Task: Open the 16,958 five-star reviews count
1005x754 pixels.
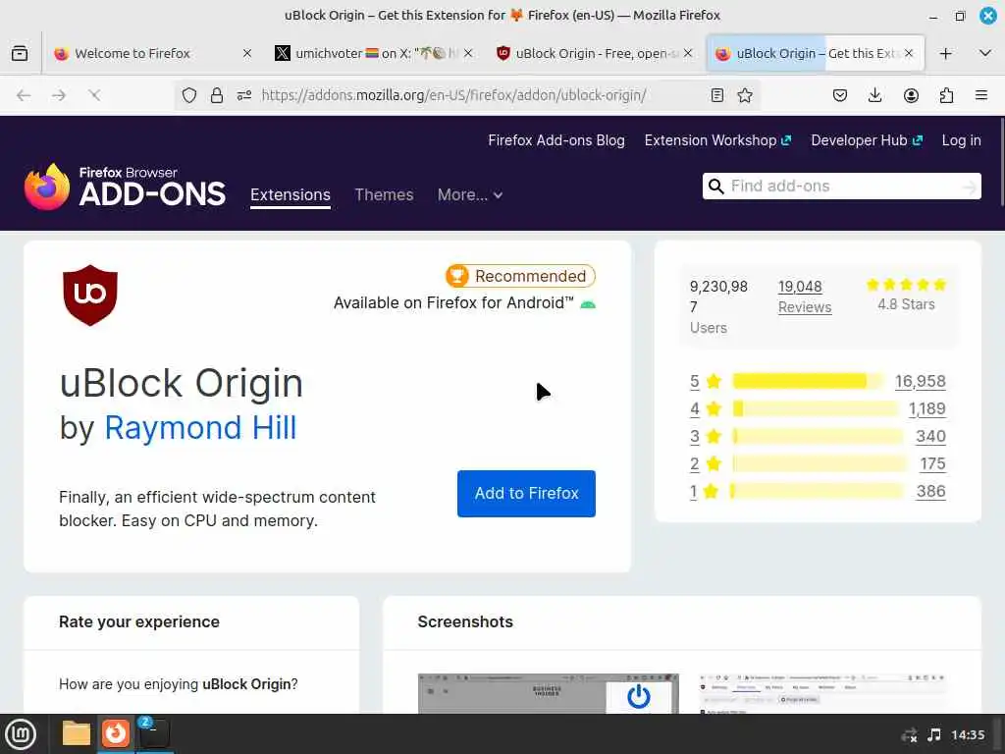Action: [921, 381]
